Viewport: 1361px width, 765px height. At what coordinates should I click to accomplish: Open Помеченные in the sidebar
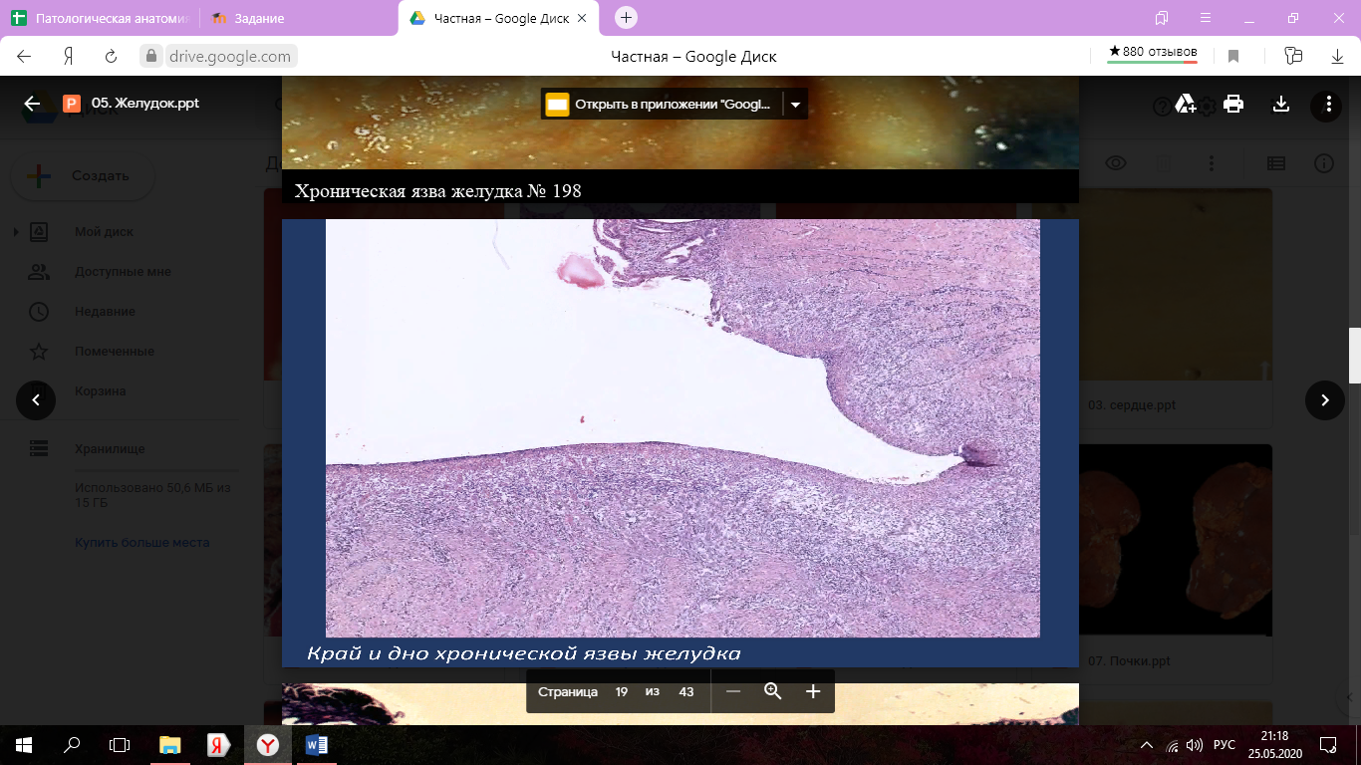coord(115,352)
